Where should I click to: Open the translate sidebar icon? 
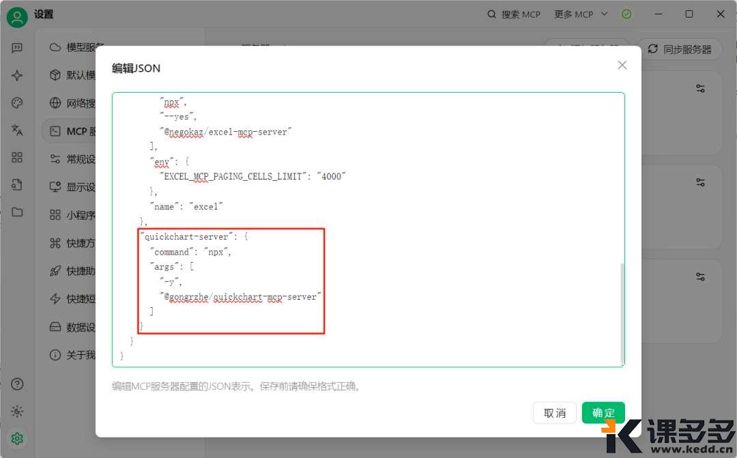17,130
